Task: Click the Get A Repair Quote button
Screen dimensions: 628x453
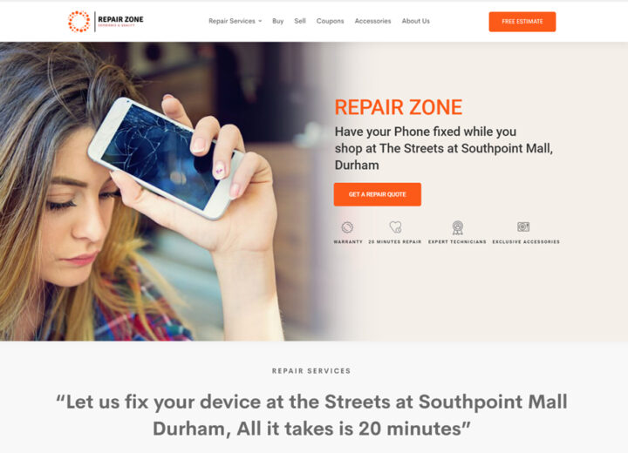Action: [x=378, y=194]
